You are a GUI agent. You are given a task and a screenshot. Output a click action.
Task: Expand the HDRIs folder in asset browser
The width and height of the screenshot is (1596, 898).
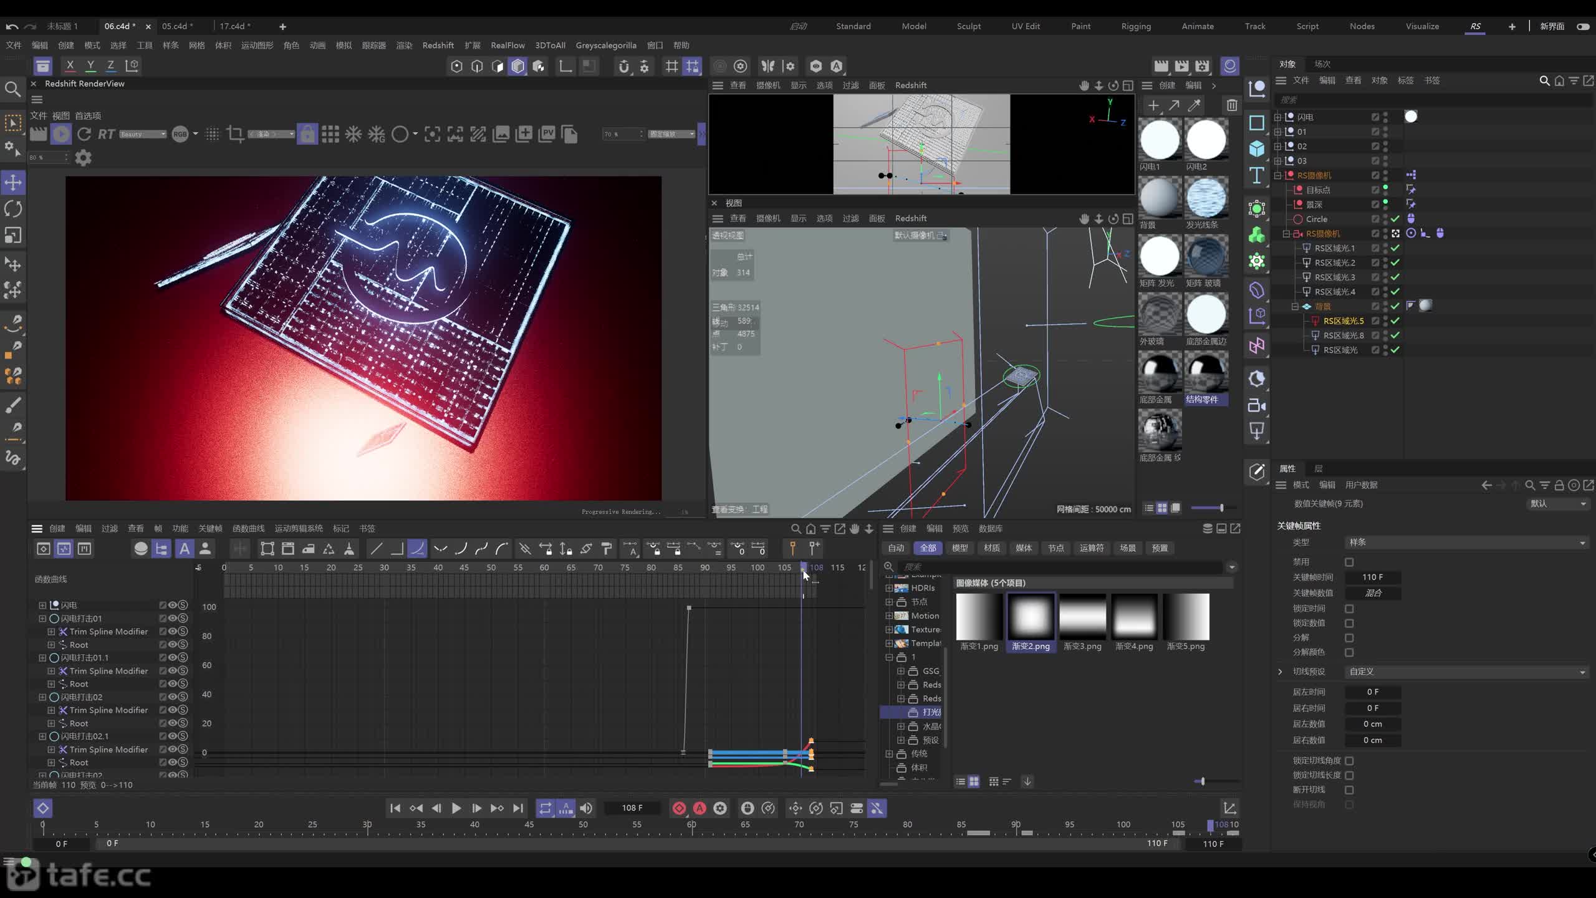pos(889,588)
